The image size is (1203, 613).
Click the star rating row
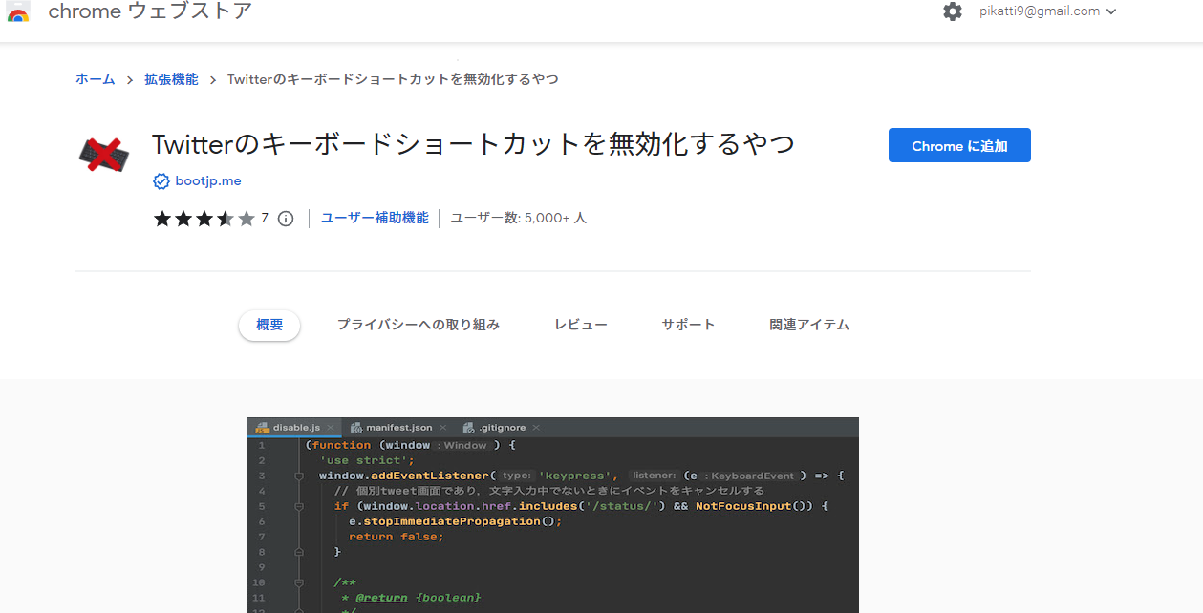[204, 219]
